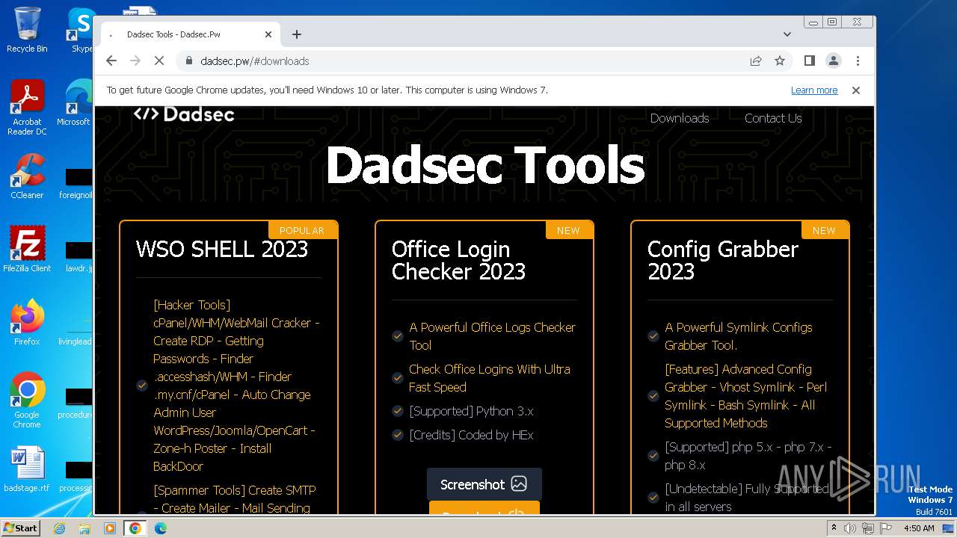Go back to previous page in Chrome
Viewport: 957px width, 538px height.
(x=111, y=61)
